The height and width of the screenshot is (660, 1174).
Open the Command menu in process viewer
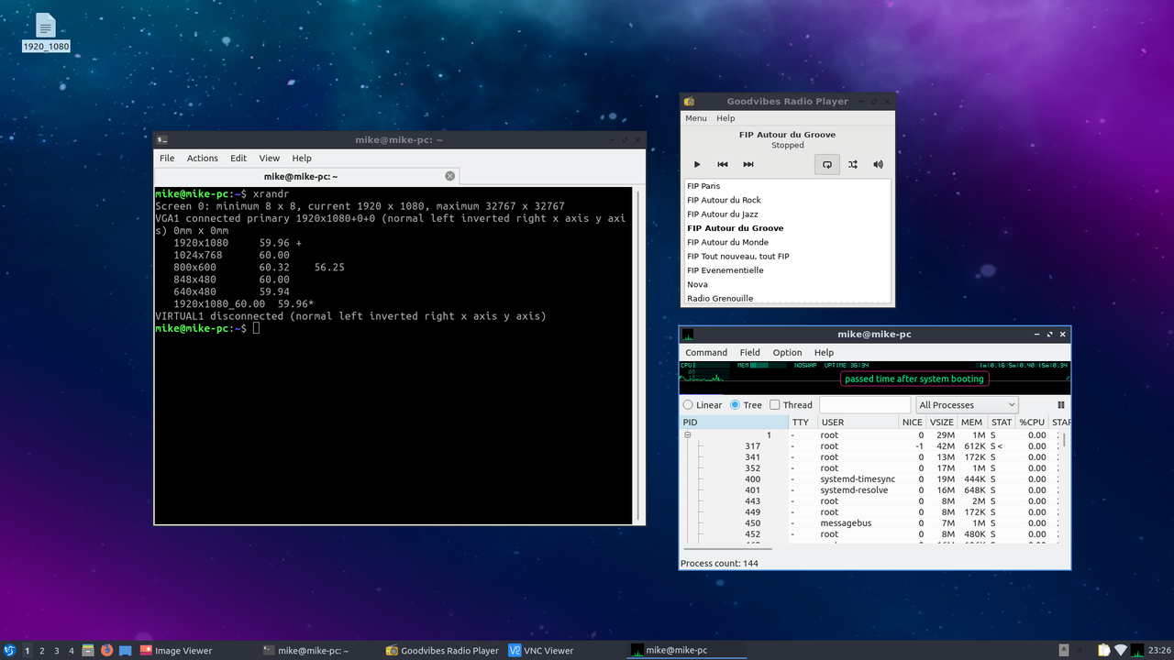coord(706,352)
